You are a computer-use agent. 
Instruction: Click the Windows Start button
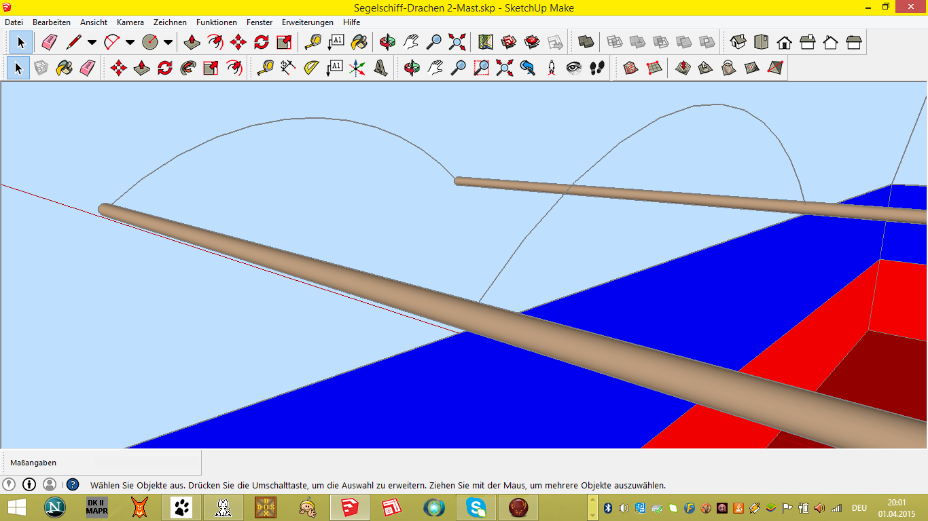coord(17,507)
